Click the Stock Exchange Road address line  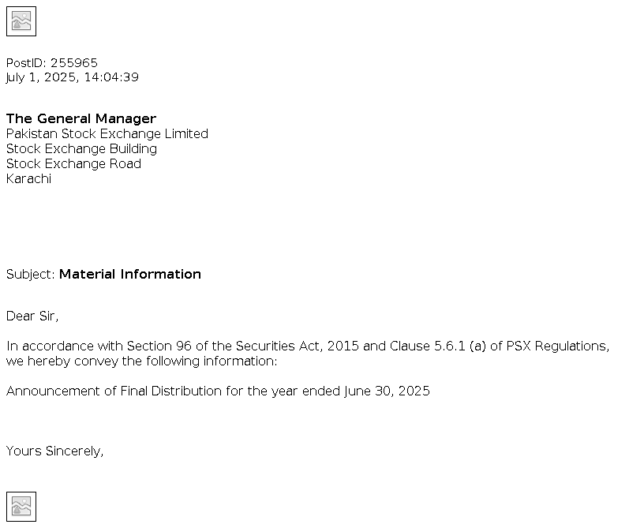pyautogui.click(x=74, y=164)
